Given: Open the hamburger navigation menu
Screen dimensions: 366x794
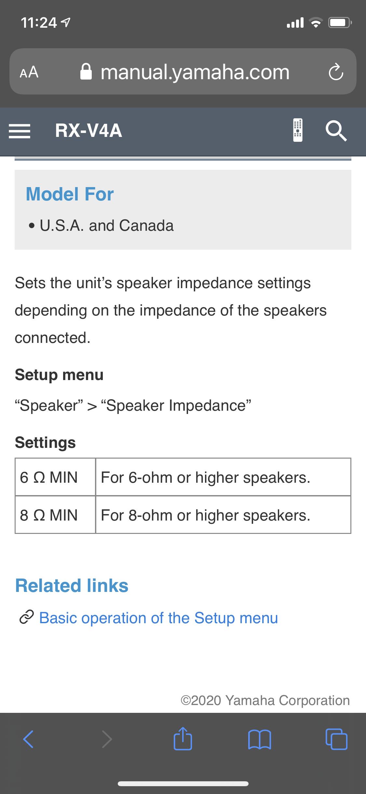Looking at the screenshot, I should tap(20, 131).
